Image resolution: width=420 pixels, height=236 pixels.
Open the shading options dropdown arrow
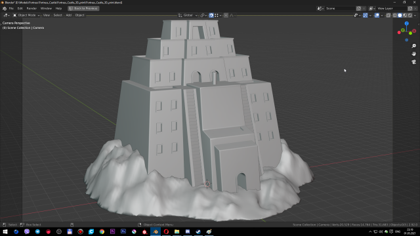tap(415, 16)
